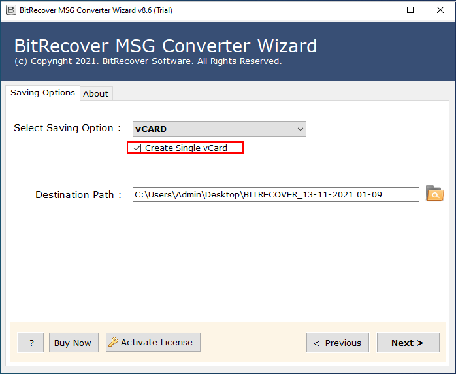This screenshot has height=374, width=456.
Task: Click the Next > button
Action: (408, 343)
